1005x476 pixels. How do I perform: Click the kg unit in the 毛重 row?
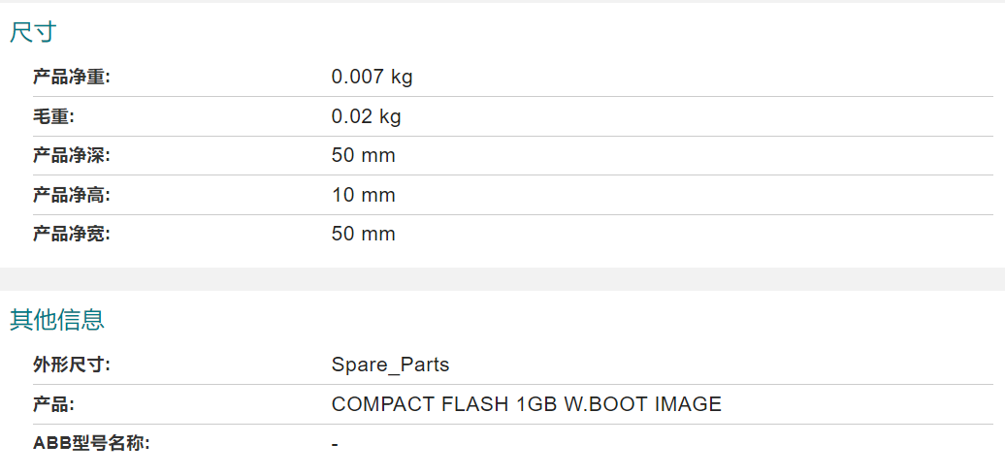pos(390,118)
